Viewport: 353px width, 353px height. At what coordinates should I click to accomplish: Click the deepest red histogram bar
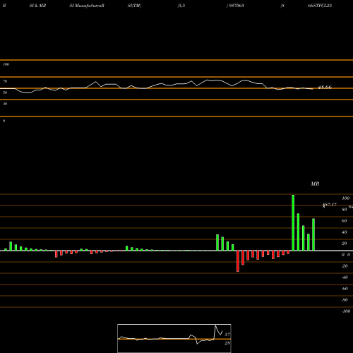point(238,261)
